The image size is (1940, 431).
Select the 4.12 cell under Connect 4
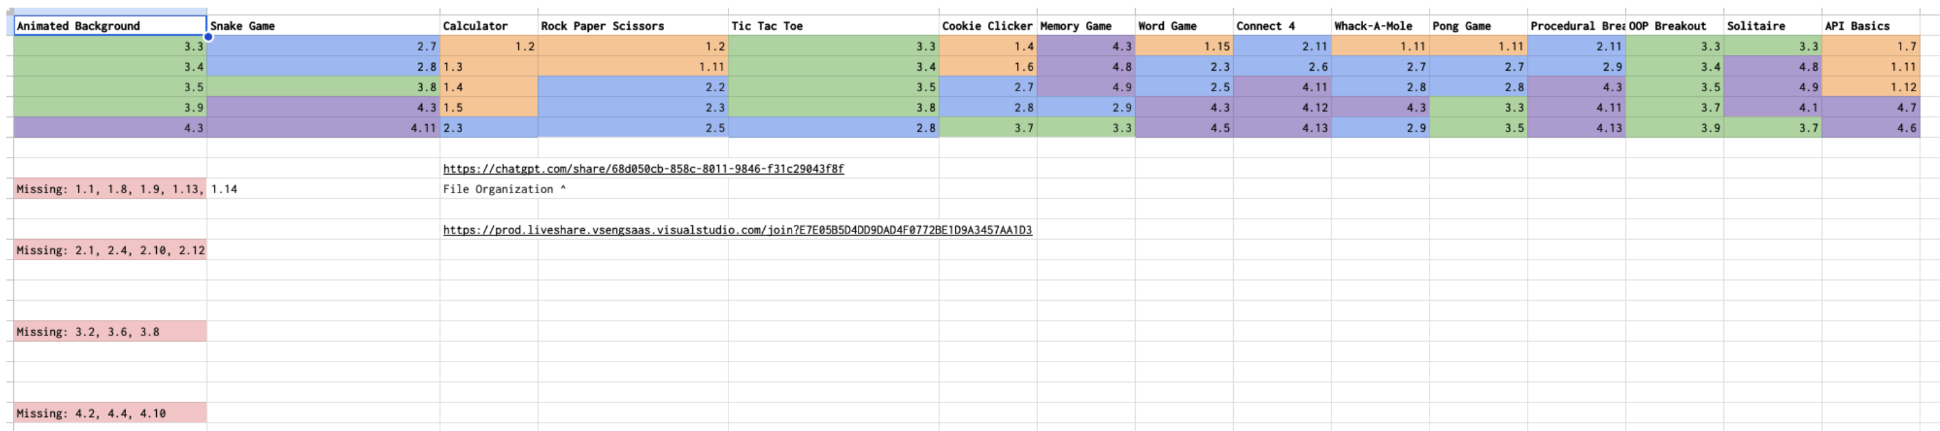[1282, 108]
